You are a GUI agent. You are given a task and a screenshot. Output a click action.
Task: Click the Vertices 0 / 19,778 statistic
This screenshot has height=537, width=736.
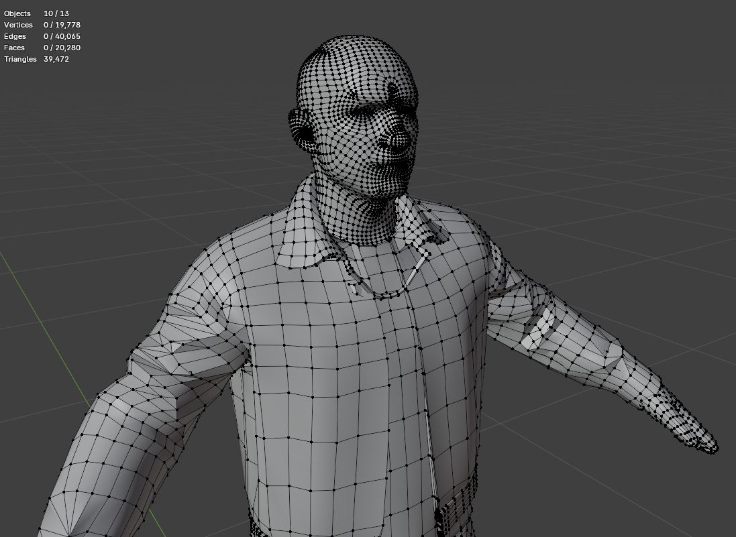coord(42,25)
